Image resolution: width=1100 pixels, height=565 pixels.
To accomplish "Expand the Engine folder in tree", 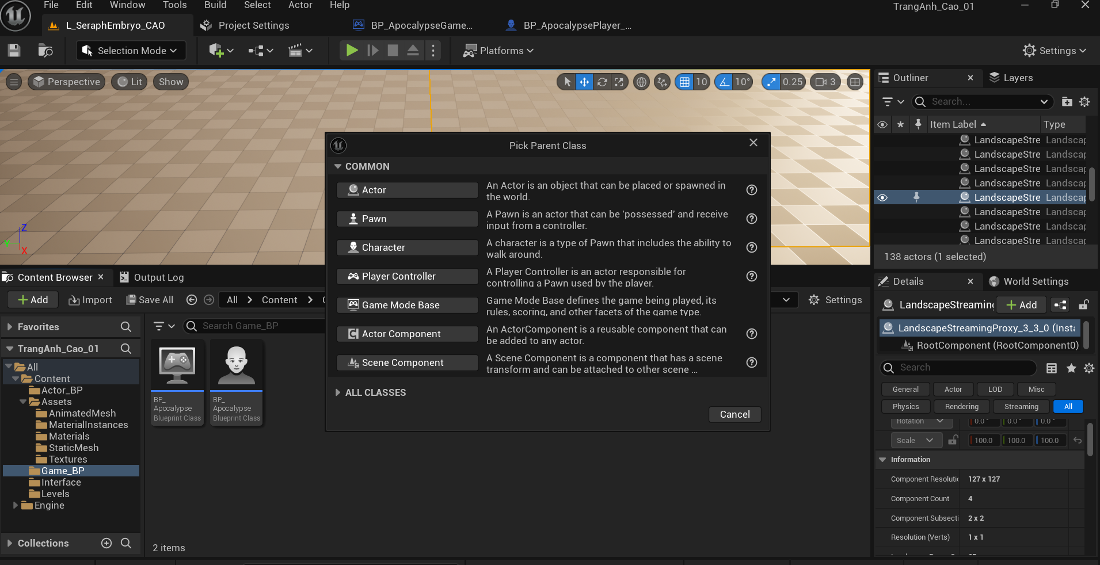I will (16, 505).
